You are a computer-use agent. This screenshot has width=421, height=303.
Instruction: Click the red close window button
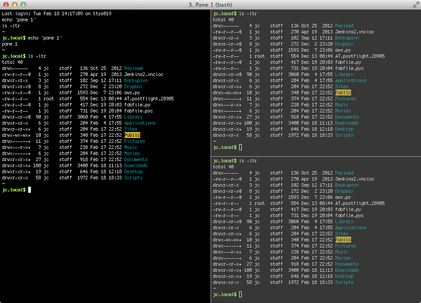pos(6,5)
